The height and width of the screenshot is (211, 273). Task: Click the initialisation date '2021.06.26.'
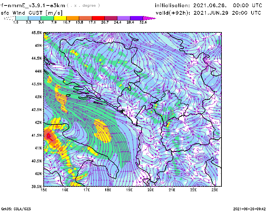point(210,5)
